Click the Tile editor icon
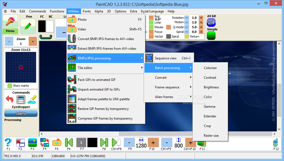This screenshot has width=284, height=161. coord(72,68)
